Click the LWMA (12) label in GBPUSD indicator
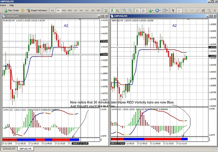 pos(116,109)
